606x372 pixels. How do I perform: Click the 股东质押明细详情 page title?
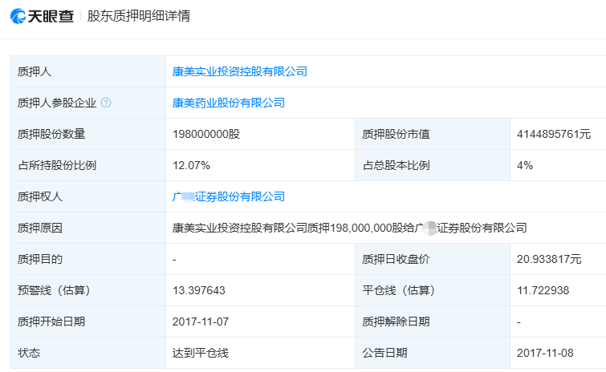(139, 16)
